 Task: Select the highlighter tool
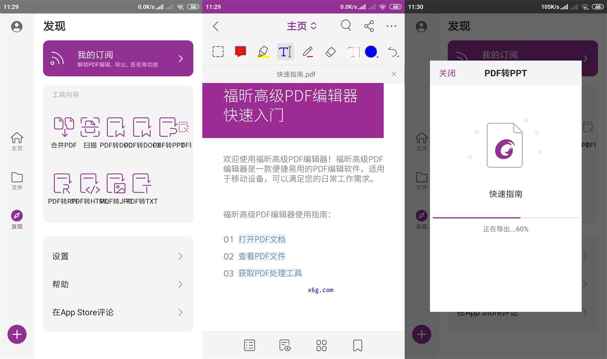[x=263, y=52]
